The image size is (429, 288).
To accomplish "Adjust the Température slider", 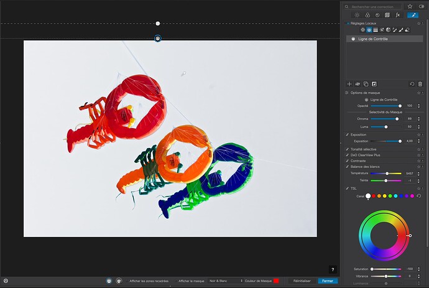I will (x=385, y=174).
